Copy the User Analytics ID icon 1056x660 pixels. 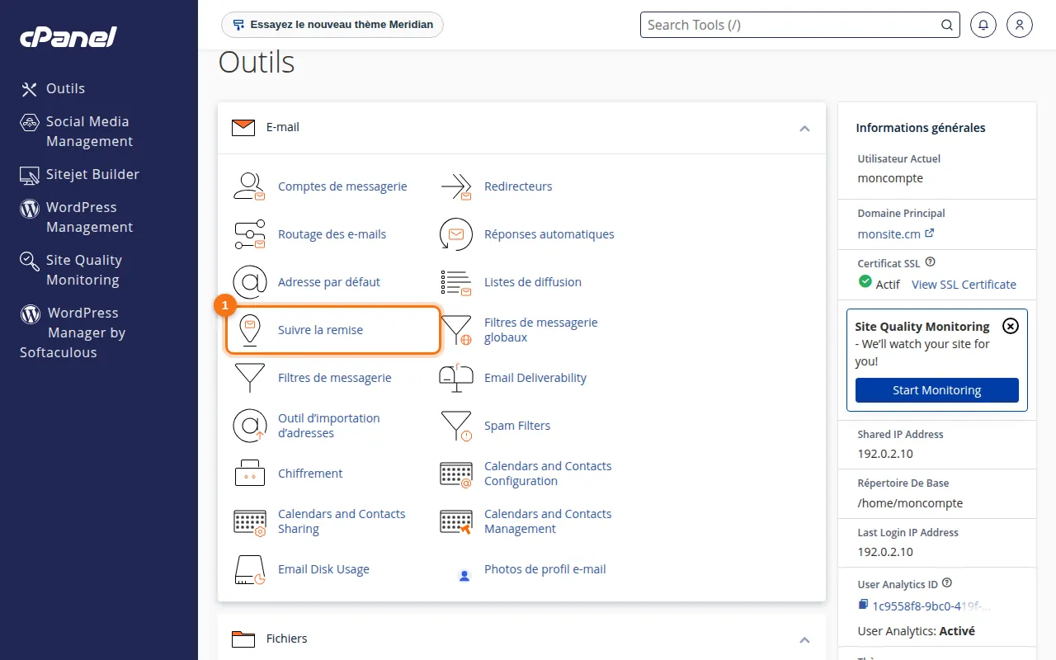point(863,606)
